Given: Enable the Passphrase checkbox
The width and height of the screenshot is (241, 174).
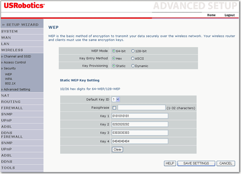Looking at the screenshot, I should click(x=114, y=108).
